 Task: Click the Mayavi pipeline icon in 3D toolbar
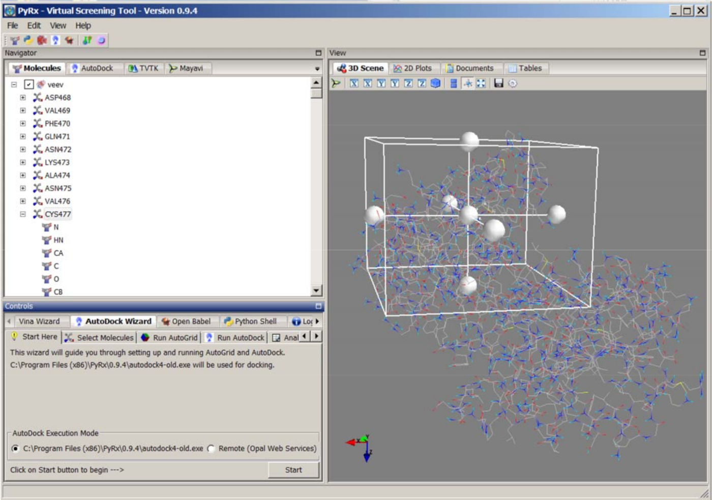(x=336, y=83)
